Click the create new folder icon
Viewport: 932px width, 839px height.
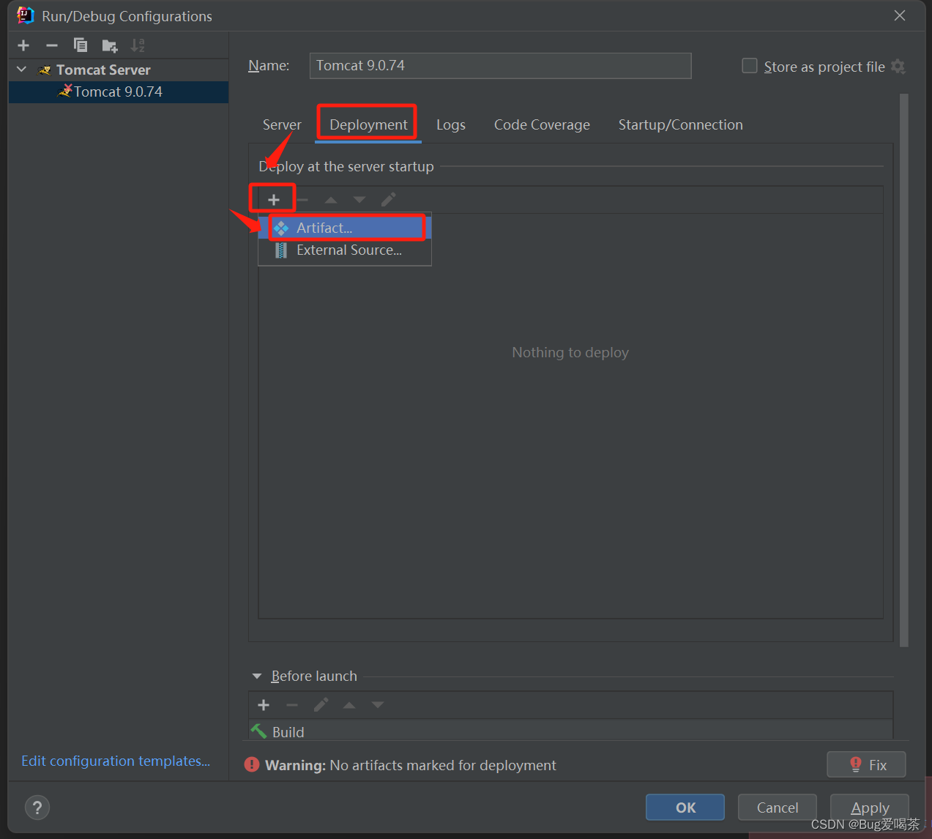[110, 45]
